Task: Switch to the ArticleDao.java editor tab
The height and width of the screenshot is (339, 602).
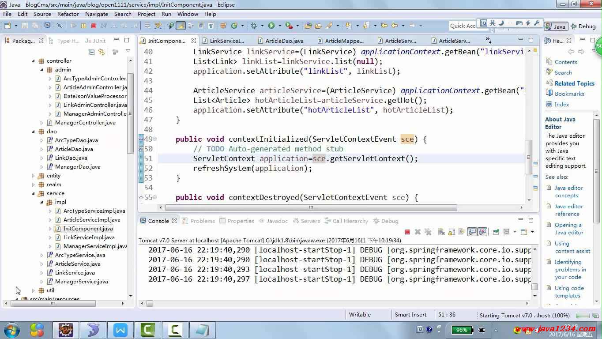Action: (x=280, y=41)
